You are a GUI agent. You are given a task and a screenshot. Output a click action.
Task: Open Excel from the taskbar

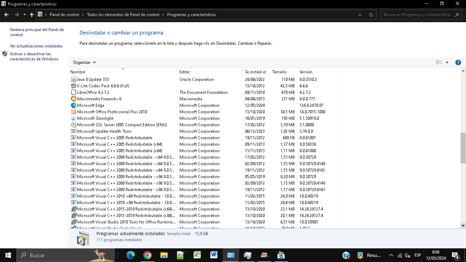coord(198,255)
